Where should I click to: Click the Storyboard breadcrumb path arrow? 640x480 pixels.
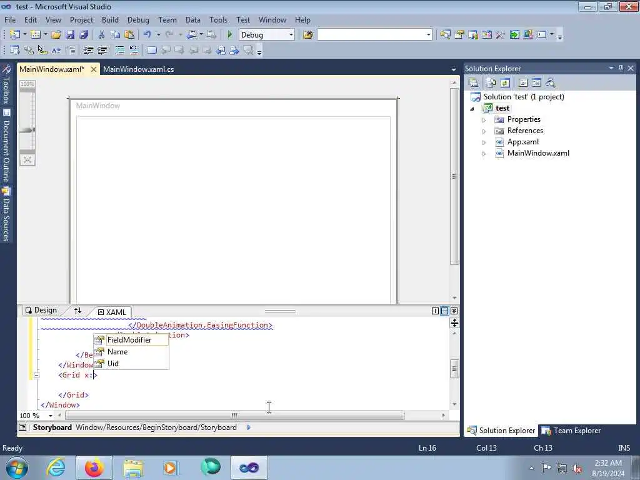click(x=249, y=427)
